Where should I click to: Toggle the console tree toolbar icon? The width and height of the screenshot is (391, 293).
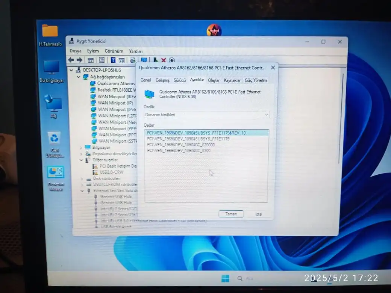[x=91, y=60]
